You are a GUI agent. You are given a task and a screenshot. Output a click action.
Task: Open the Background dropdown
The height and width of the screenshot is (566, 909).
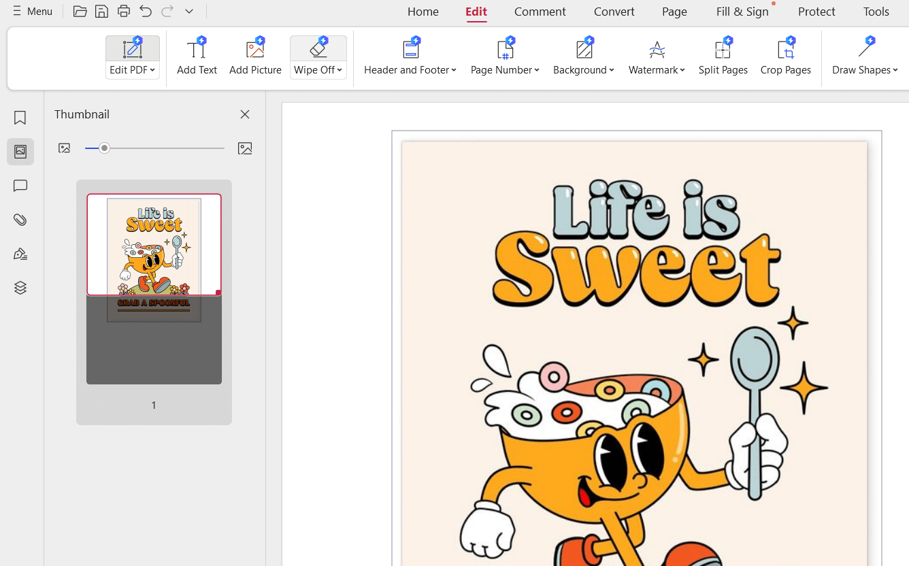pos(584,69)
